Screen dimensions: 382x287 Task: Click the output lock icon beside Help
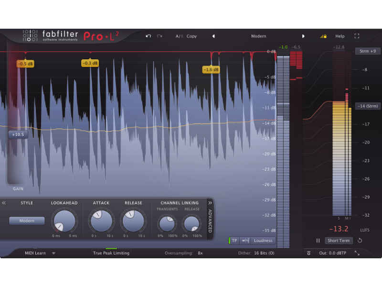click(323, 36)
